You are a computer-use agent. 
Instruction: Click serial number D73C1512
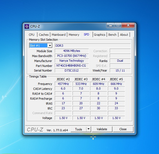[x=72, y=70]
